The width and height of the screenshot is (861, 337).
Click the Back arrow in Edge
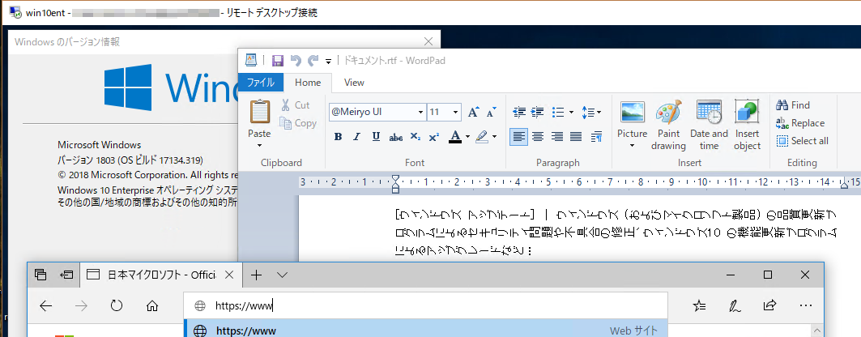pos(45,305)
